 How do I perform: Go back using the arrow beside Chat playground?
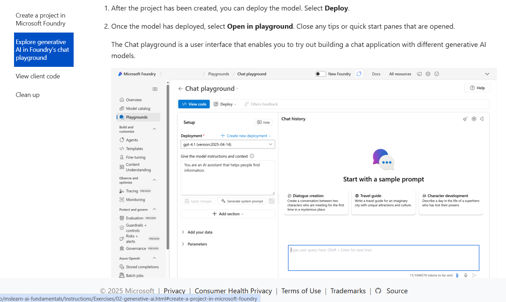click(x=181, y=89)
